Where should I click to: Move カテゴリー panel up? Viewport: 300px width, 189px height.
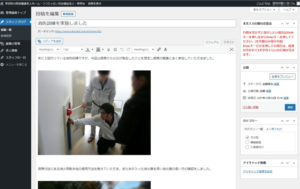click(x=282, y=121)
